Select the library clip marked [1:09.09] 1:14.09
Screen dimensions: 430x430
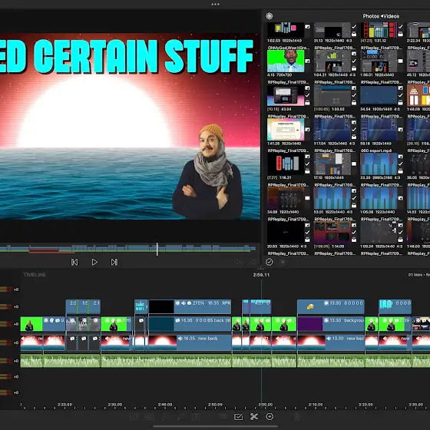(x=332, y=232)
